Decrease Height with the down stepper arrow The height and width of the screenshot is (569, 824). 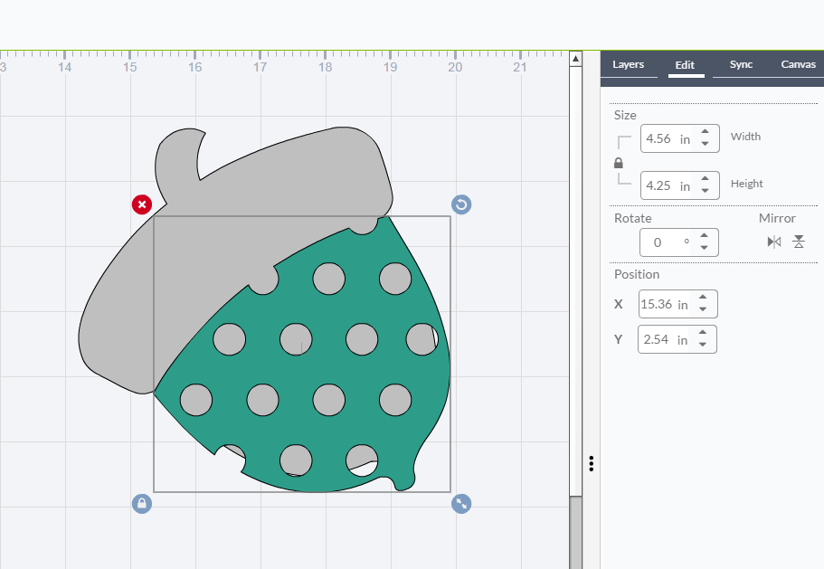click(x=706, y=191)
